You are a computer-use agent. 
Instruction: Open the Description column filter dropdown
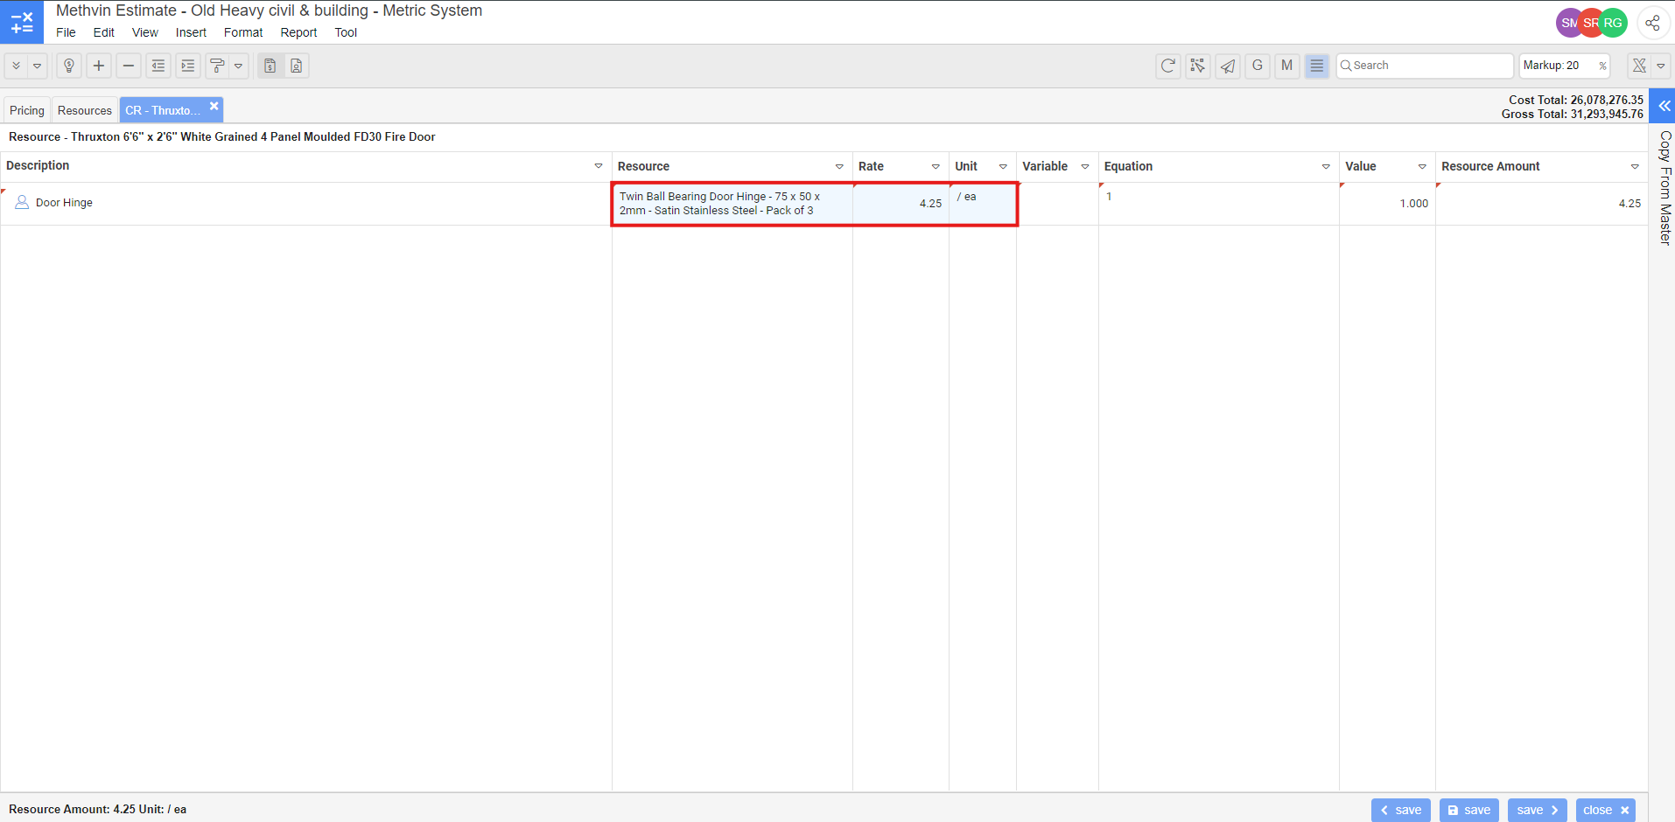pos(599,166)
